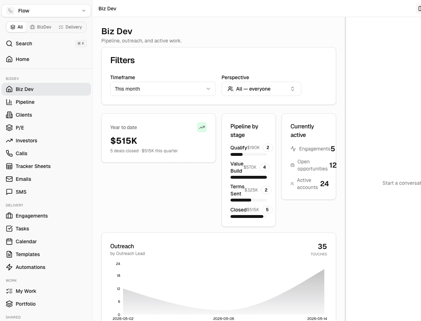The height and width of the screenshot is (321, 421).
Task: Click the $325K Terms Sent amount
Action: point(251,190)
